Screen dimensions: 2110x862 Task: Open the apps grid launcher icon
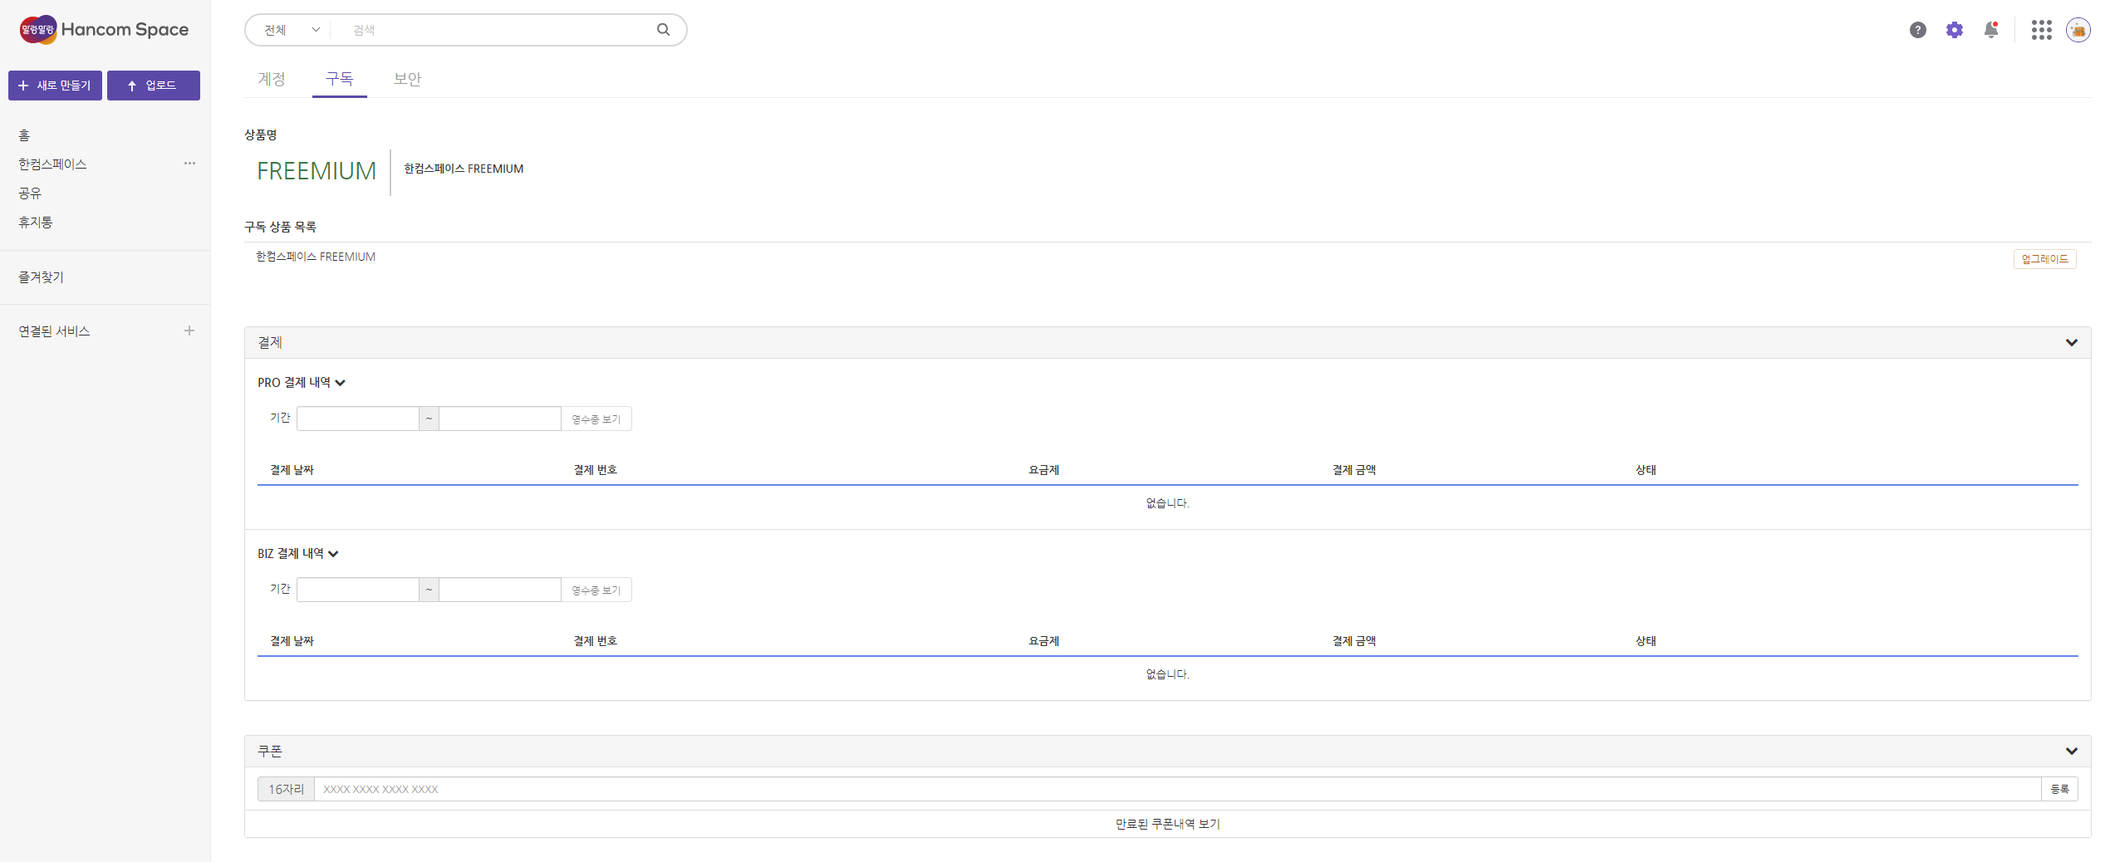tap(2041, 30)
